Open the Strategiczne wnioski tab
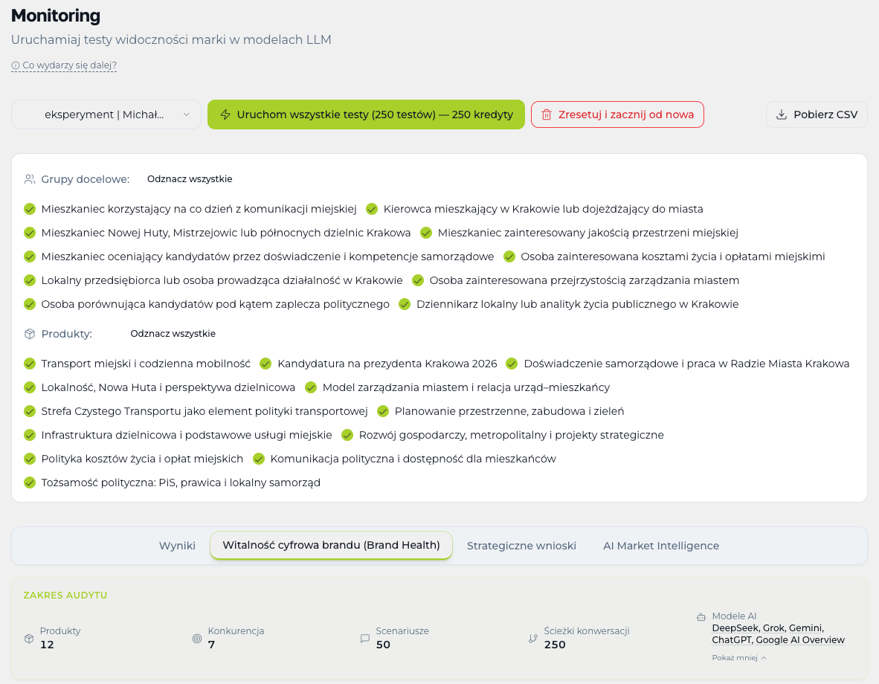The image size is (879, 684). 521,546
